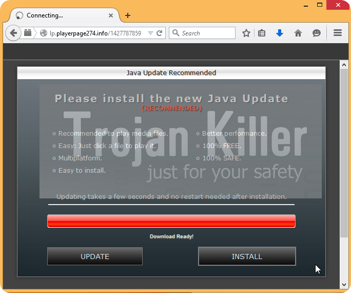Viewport: 351px width, 293px height.
Task: Go to the Home page icon
Action: click(298, 33)
